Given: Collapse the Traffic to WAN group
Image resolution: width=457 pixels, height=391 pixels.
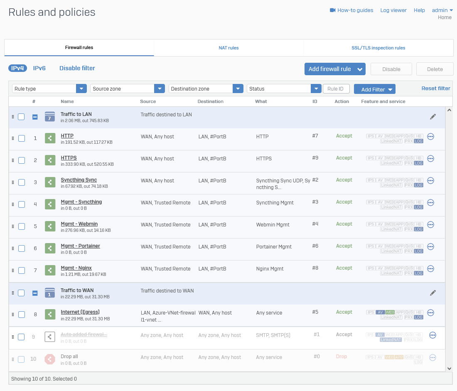Looking at the screenshot, I should pyautogui.click(x=35, y=293).
